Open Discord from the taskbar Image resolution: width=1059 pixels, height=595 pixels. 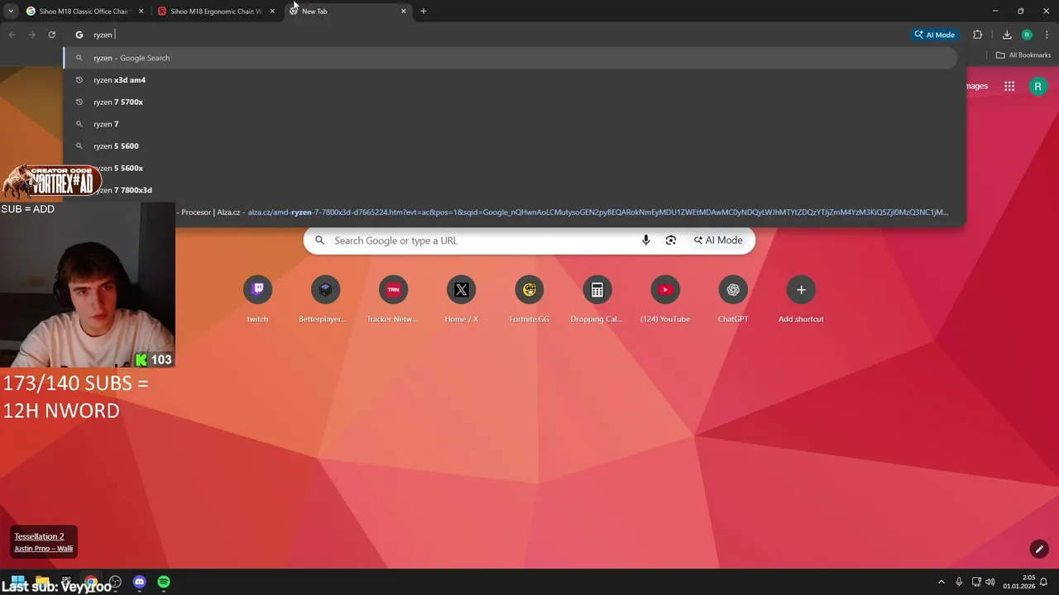pyautogui.click(x=139, y=582)
